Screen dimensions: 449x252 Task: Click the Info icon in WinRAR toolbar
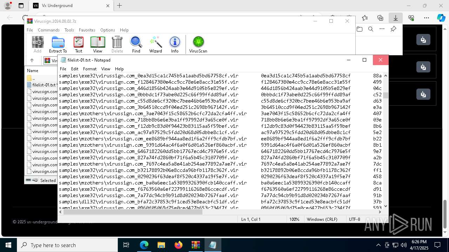[x=175, y=44]
